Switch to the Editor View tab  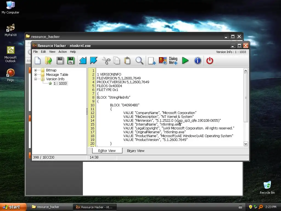(107, 151)
